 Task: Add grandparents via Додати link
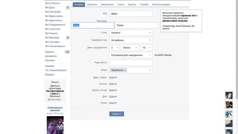(x=113, y=77)
